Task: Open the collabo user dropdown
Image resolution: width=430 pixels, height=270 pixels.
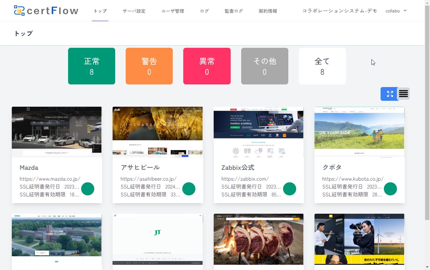Action: [x=396, y=11]
